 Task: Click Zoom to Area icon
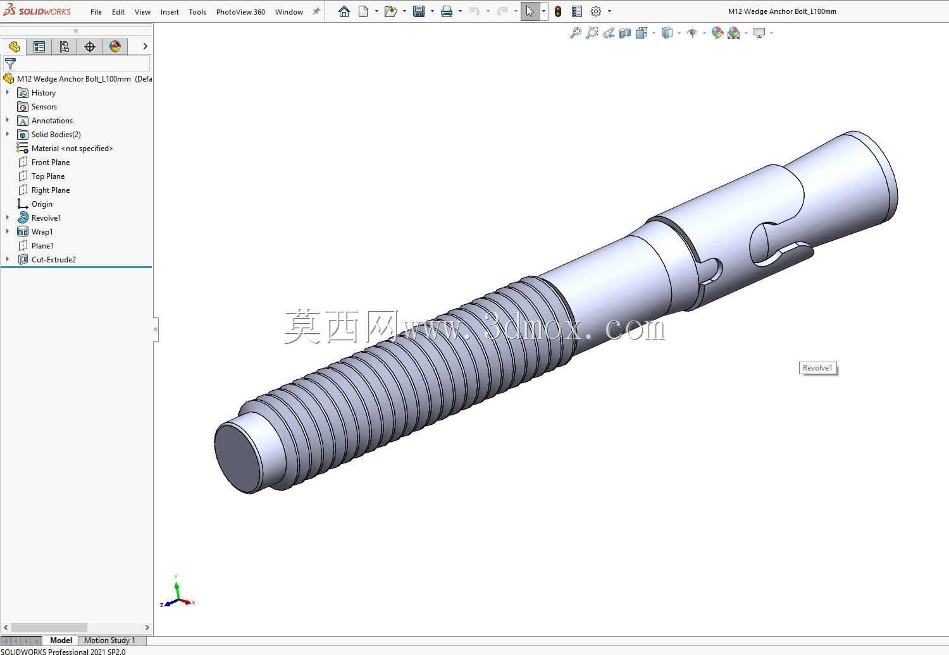click(592, 33)
